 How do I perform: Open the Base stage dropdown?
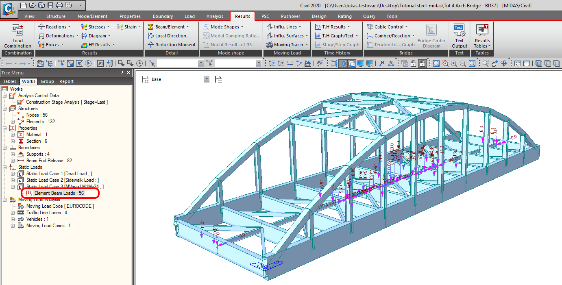point(207,79)
